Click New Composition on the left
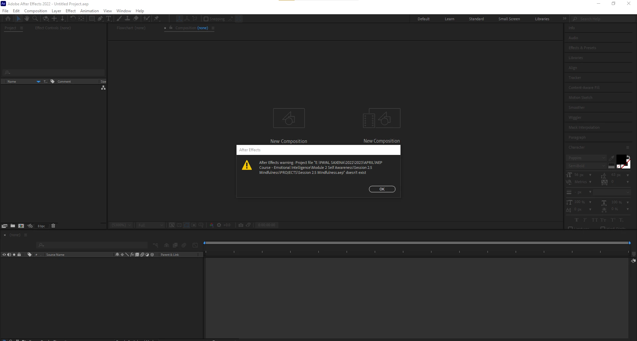This screenshot has width=637, height=341. tap(289, 126)
